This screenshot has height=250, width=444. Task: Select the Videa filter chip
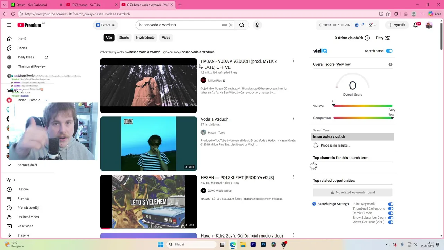[x=166, y=37]
